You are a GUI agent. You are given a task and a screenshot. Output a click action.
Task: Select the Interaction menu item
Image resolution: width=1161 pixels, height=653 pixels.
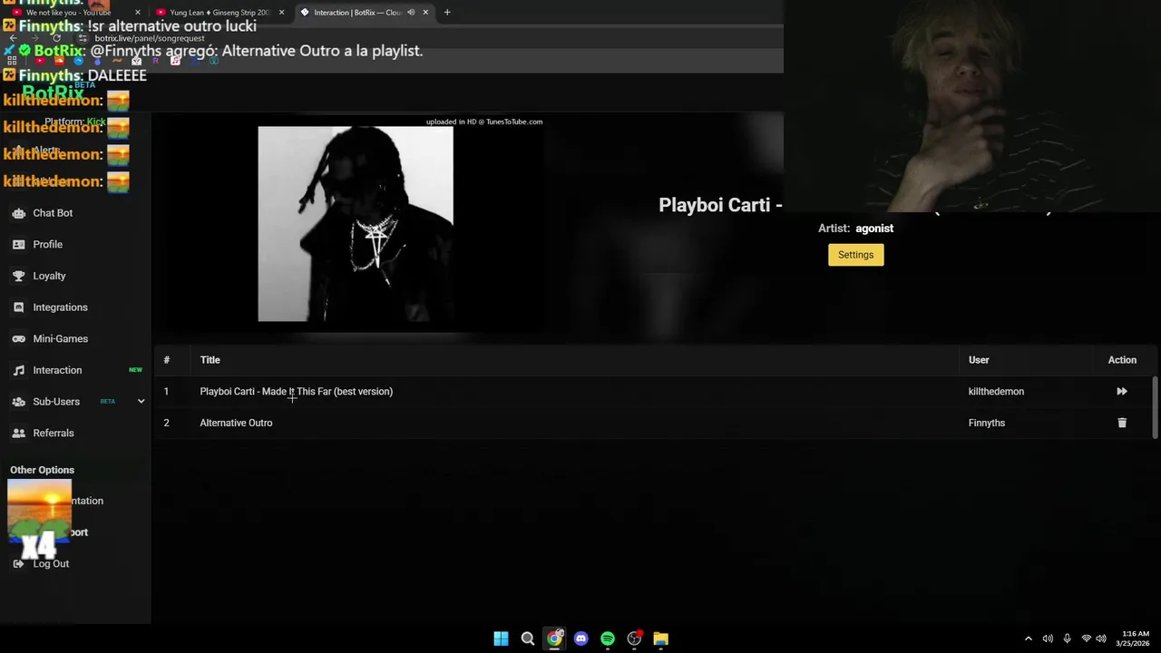click(57, 370)
